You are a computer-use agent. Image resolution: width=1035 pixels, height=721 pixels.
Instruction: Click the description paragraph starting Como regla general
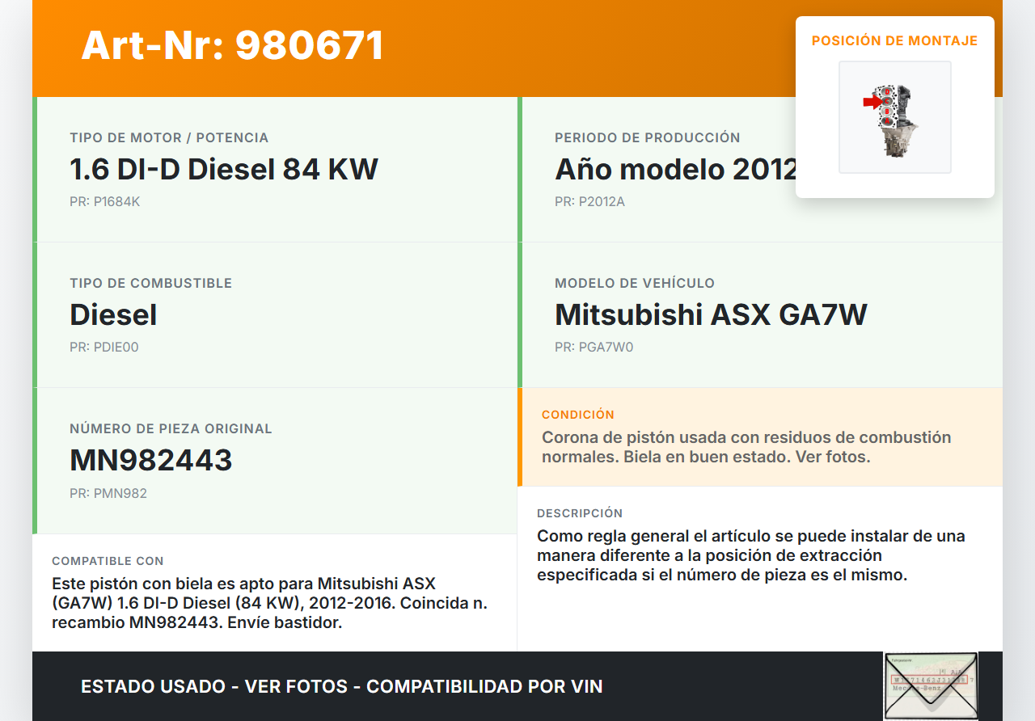(751, 555)
